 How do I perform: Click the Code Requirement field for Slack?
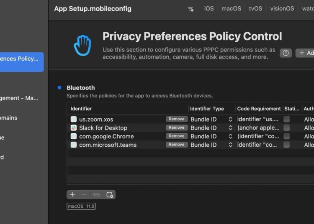pyautogui.click(x=258, y=128)
